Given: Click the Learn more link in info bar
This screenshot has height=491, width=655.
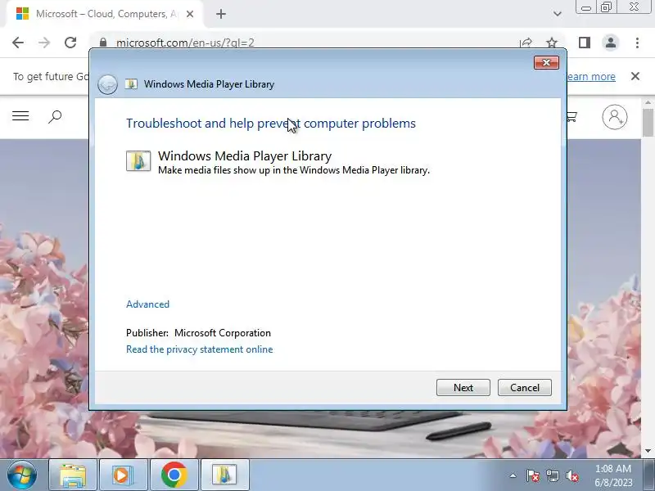Looking at the screenshot, I should coord(591,76).
